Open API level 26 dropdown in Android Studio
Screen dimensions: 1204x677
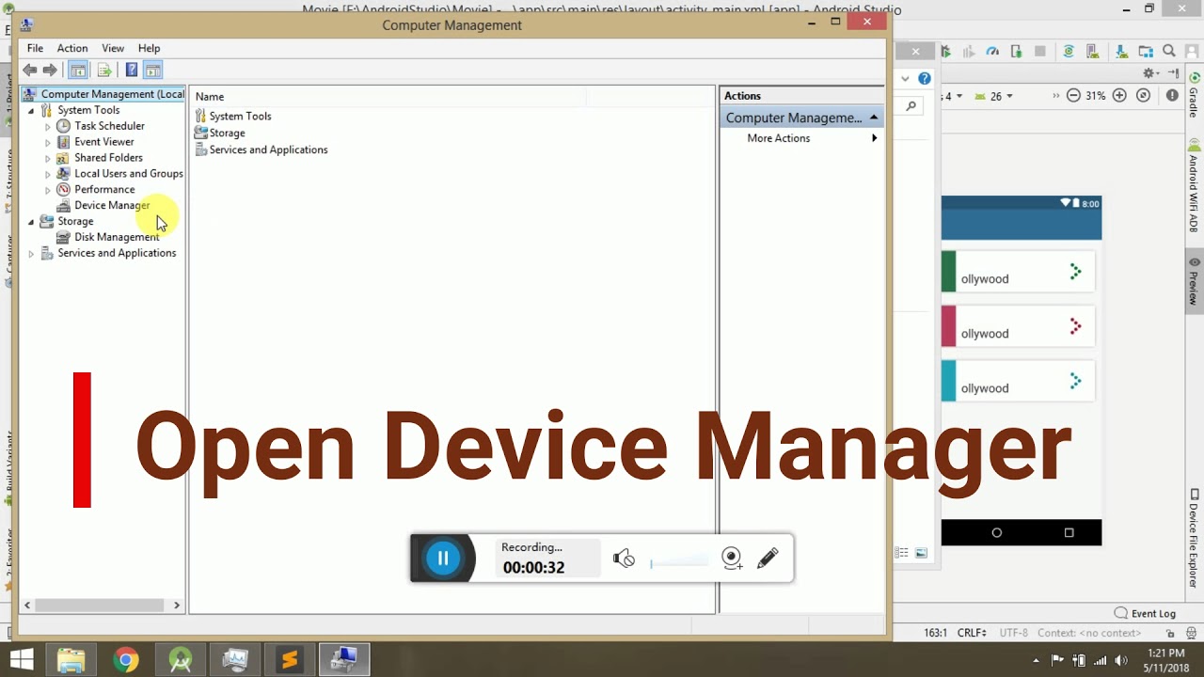click(994, 96)
